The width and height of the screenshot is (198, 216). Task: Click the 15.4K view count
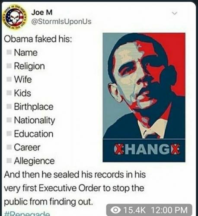(134, 210)
